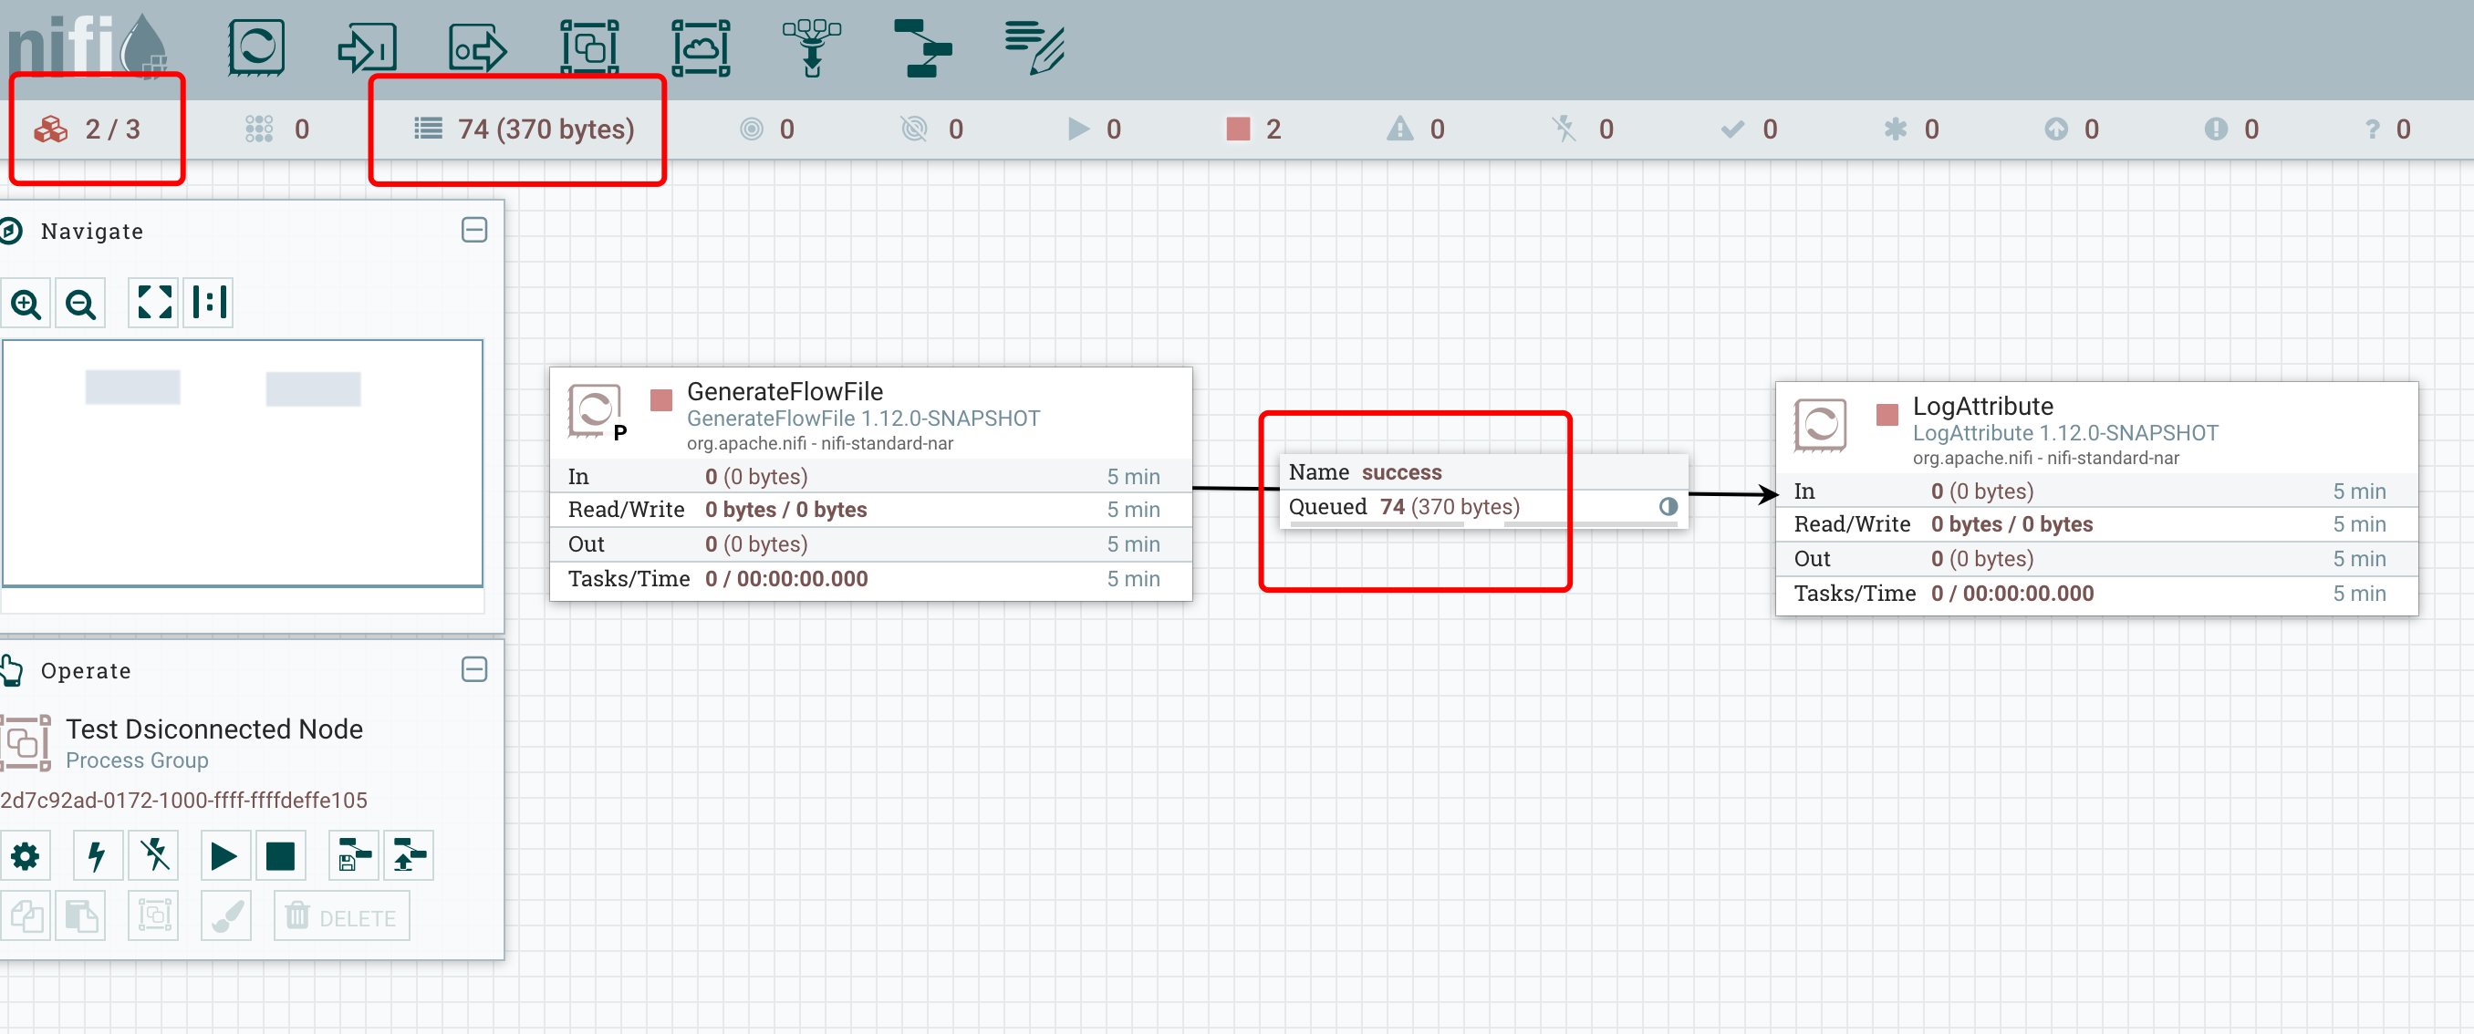This screenshot has height=1034, width=2474.
Task: Click the success connection queue label
Action: 1483,490
